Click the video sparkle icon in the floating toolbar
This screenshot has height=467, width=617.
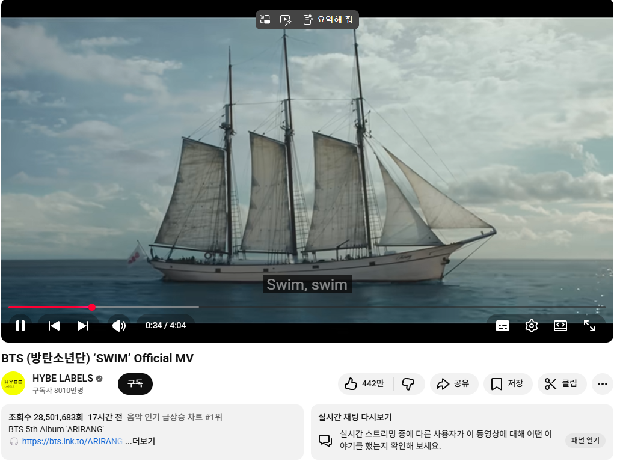(x=285, y=20)
